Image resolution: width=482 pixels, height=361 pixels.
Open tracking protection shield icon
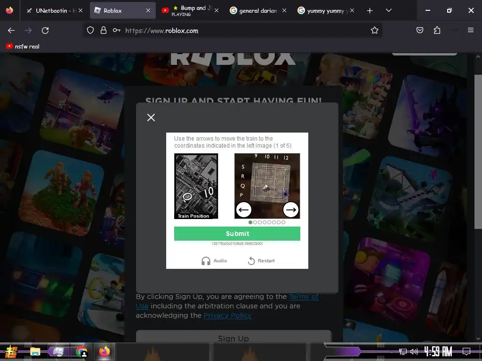(x=90, y=31)
